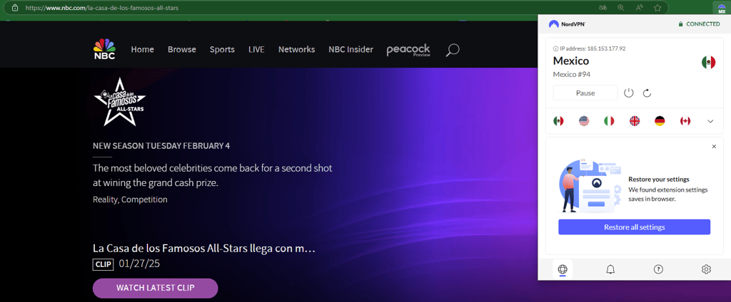Click the Reality, Competition genre text
This screenshot has height=302, width=731.
pyautogui.click(x=130, y=199)
